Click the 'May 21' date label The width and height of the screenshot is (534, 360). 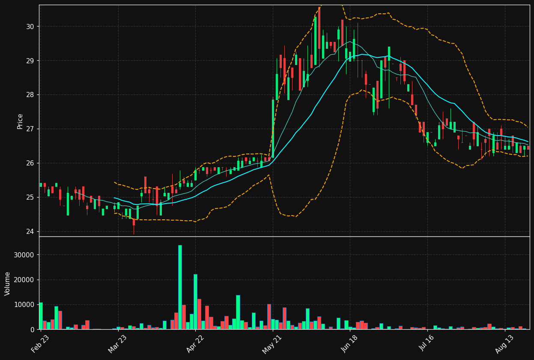click(272, 345)
